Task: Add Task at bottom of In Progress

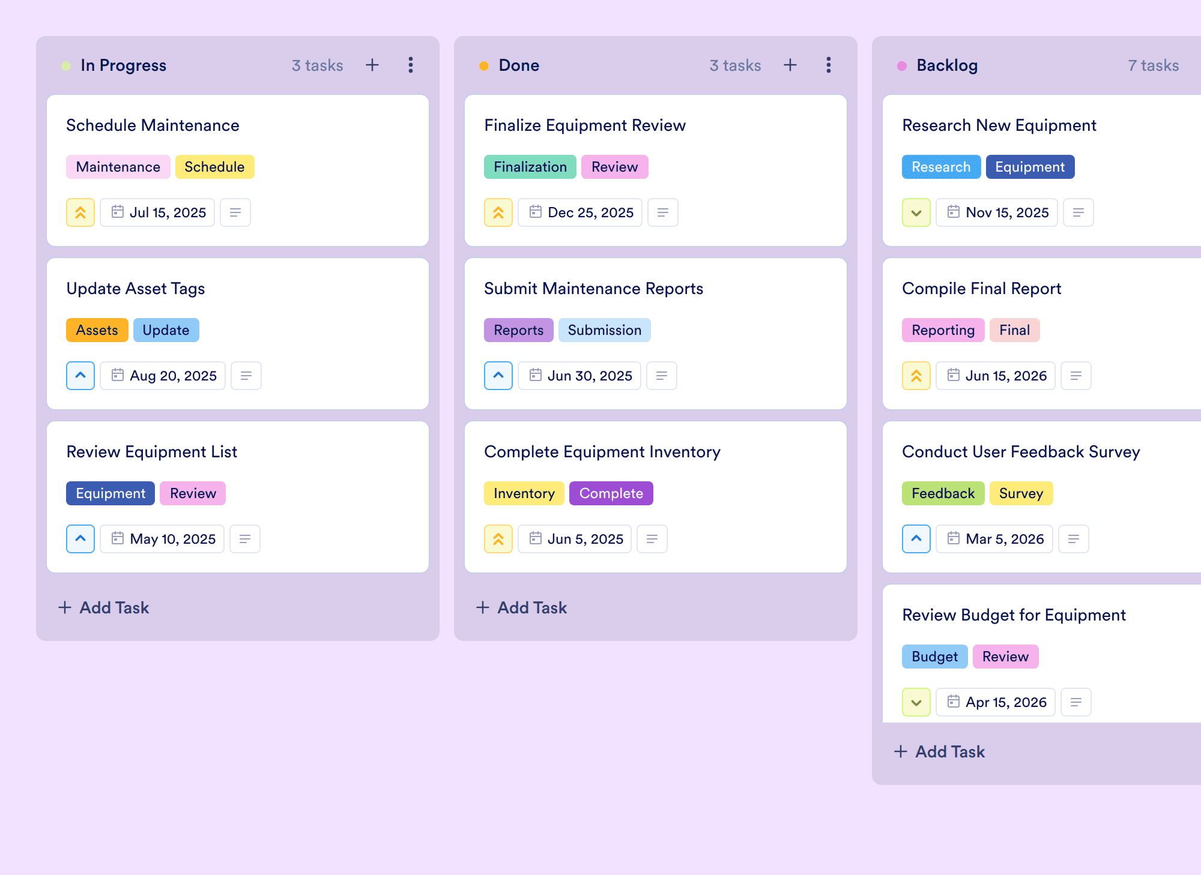Action: point(104,607)
